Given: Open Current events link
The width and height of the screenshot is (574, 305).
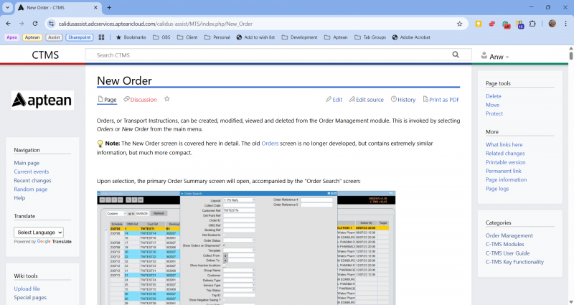Looking at the screenshot, I should (31, 172).
